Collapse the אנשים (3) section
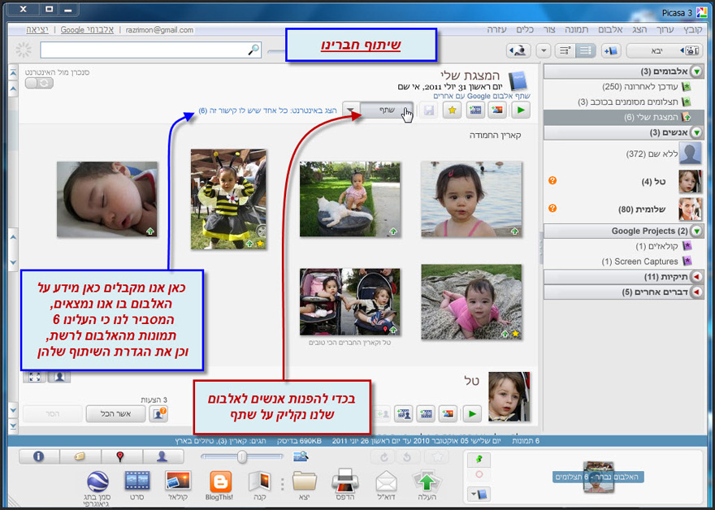 [697, 132]
